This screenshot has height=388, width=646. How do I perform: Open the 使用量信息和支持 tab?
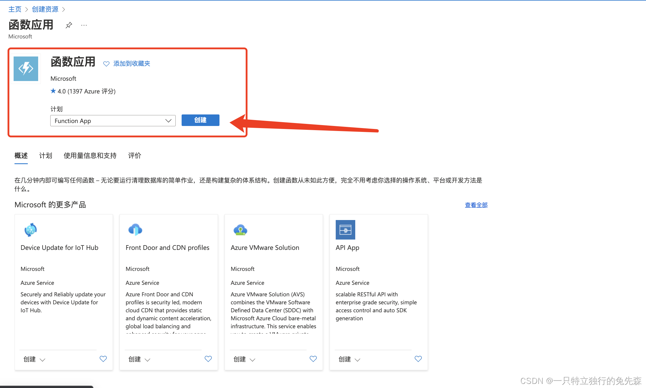(x=90, y=156)
